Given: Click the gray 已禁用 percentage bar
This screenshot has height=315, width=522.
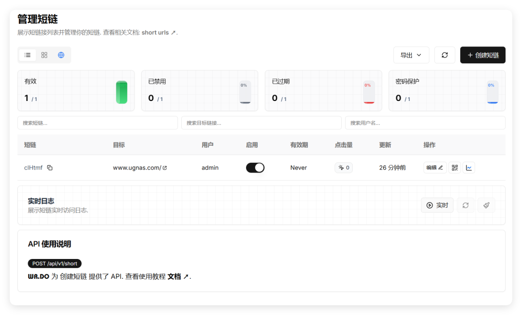Looking at the screenshot, I should pos(245,92).
